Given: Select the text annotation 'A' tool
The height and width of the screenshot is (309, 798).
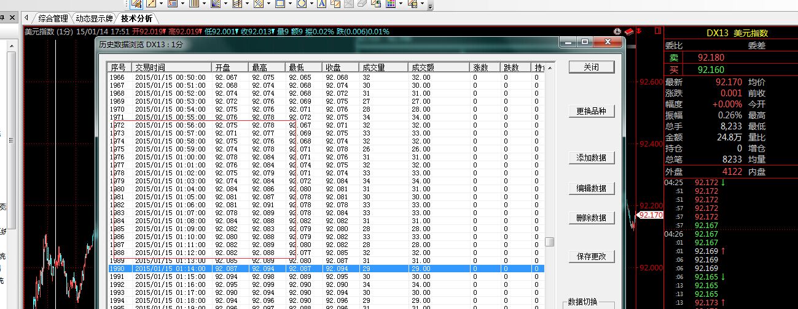Looking at the screenshot, I should tap(321, 4).
